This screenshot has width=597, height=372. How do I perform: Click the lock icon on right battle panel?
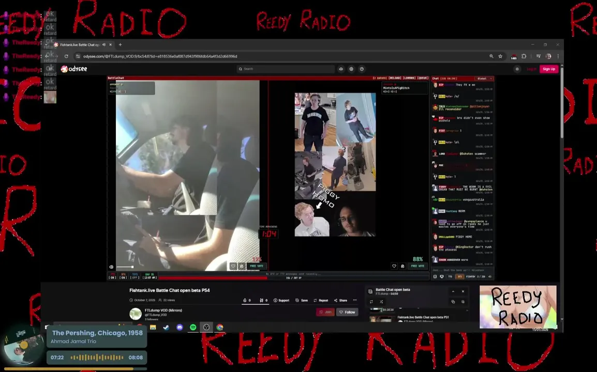pos(402,266)
